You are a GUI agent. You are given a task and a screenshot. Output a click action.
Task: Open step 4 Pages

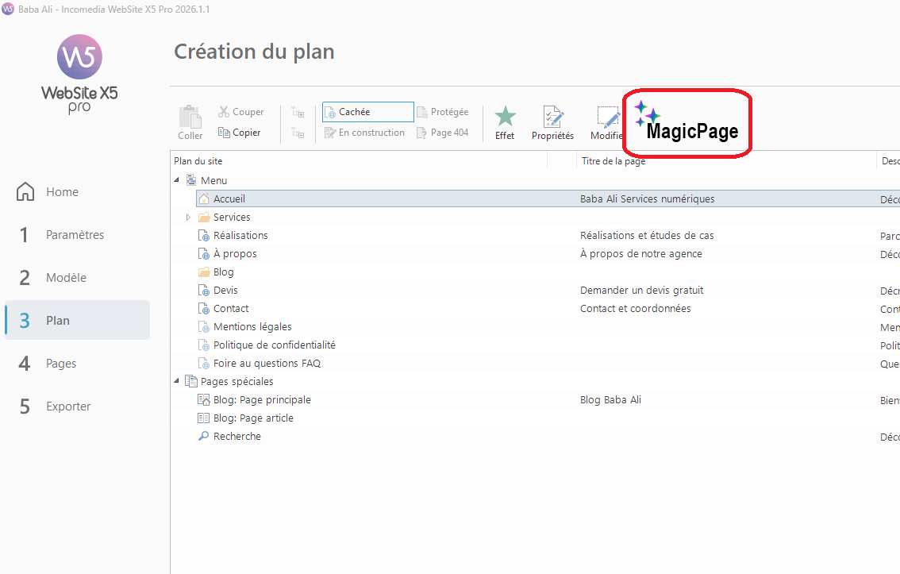click(x=61, y=364)
